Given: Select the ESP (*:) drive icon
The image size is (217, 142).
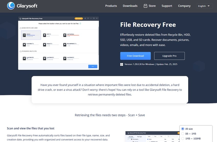Looking at the screenshot, I should pyautogui.click(x=44, y=35).
